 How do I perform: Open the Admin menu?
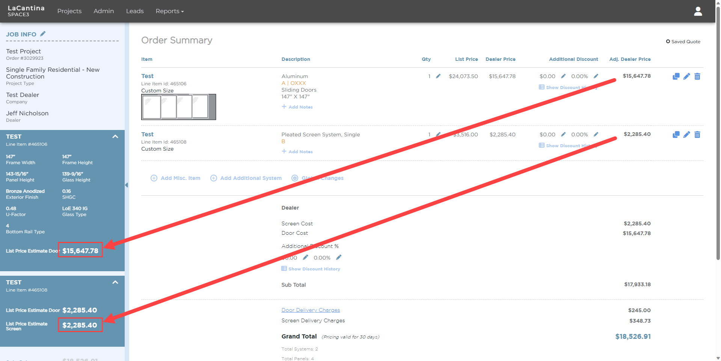point(104,11)
